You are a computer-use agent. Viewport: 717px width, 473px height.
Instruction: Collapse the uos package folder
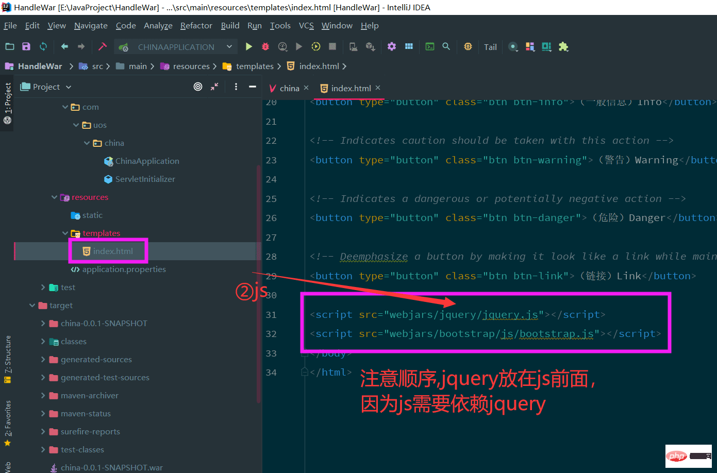[76, 125]
